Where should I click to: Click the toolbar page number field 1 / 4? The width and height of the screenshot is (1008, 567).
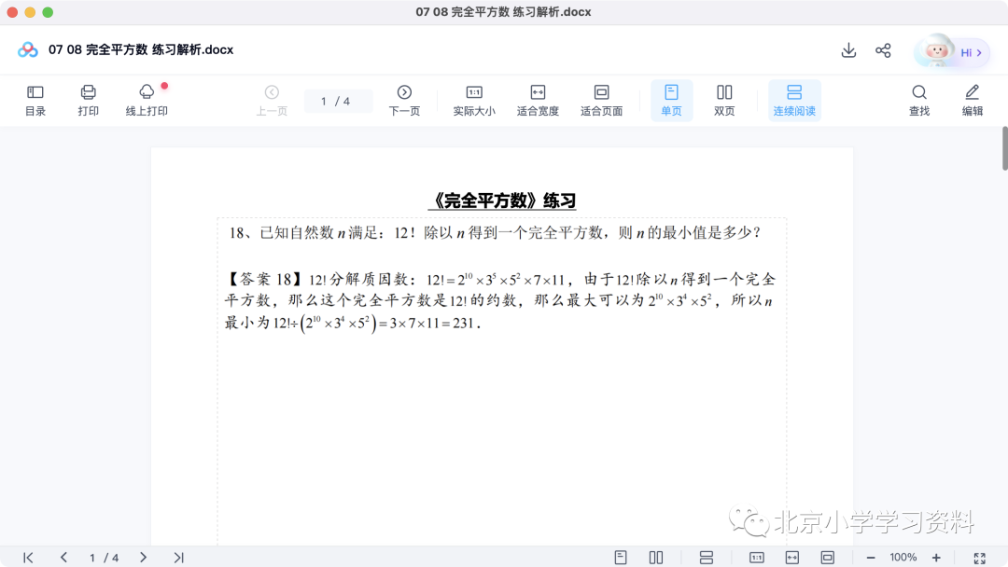click(338, 101)
